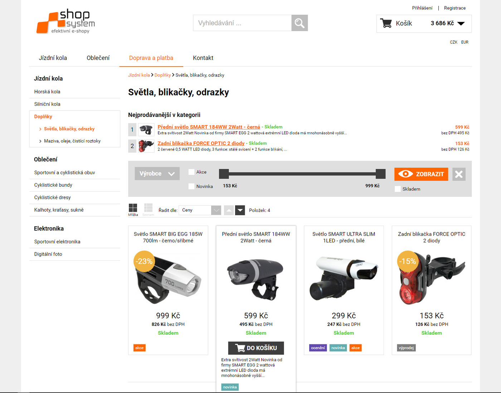Click the ZOBRAZIT button

tap(421, 174)
